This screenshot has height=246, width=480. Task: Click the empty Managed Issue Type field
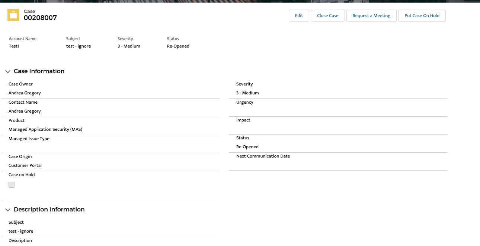coord(112,147)
